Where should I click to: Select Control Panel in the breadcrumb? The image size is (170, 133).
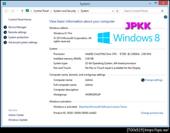[x=41, y=11]
